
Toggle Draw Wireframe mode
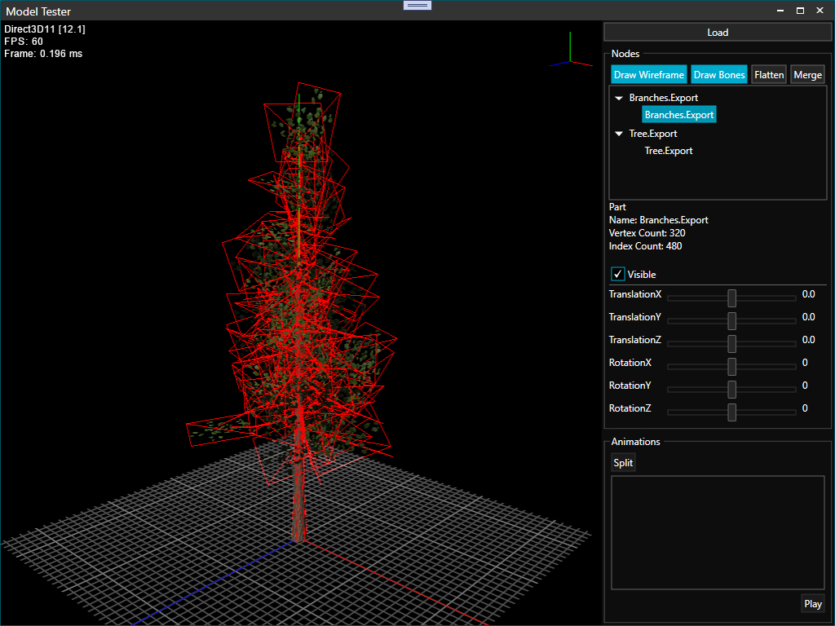(649, 75)
